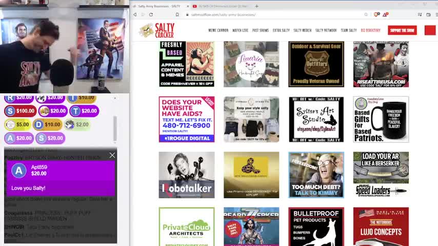Screen dimensions: 438x246
Task: Open the Bulletproof Pet Products ad
Action: coord(316,227)
